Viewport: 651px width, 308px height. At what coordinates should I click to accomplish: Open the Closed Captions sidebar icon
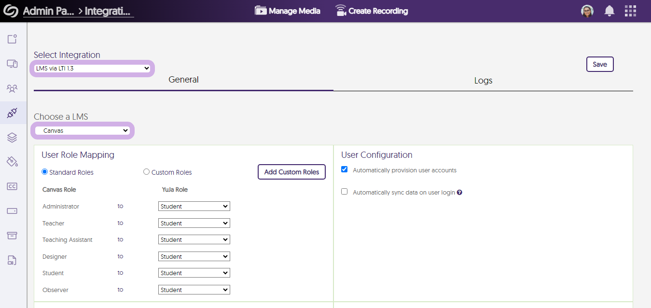[x=12, y=186]
